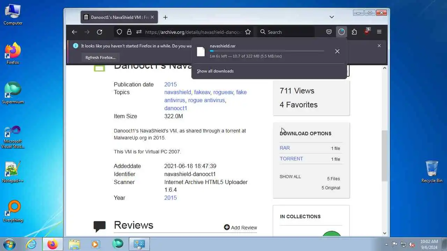Click Show all downloads
The height and width of the screenshot is (251, 447).
coord(215,71)
